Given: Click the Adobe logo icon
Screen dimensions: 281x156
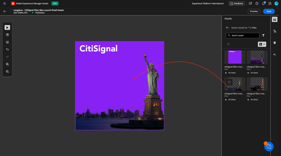Looking at the screenshot, I should pyautogui.click(x=13, y=3).
